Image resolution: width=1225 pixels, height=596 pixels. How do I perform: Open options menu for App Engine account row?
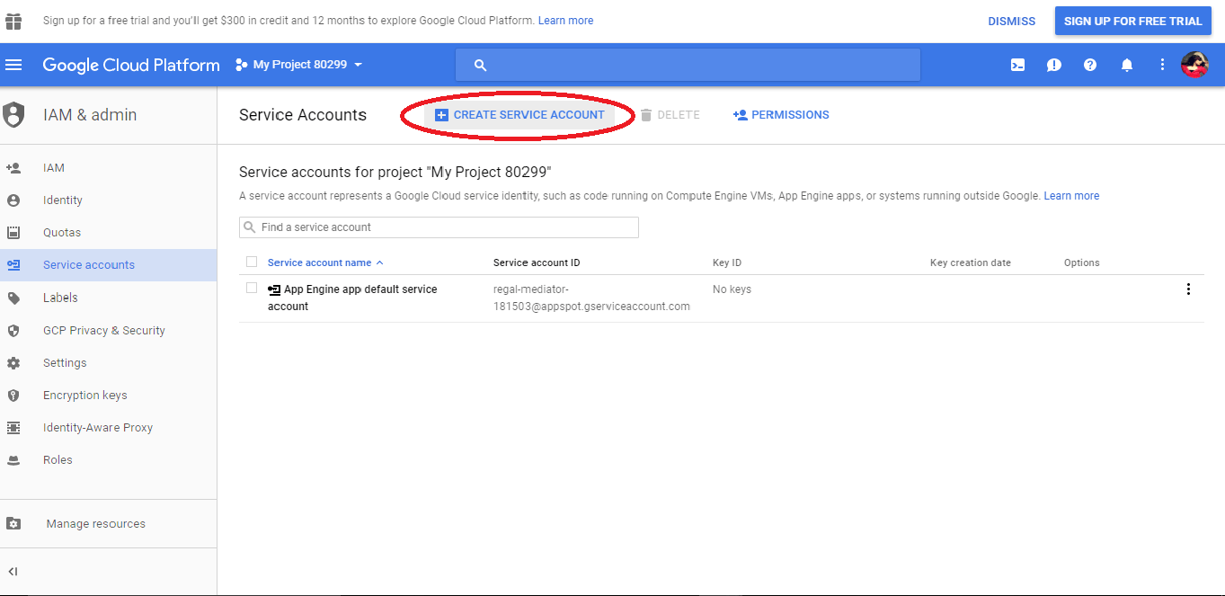click(1188, 289)
